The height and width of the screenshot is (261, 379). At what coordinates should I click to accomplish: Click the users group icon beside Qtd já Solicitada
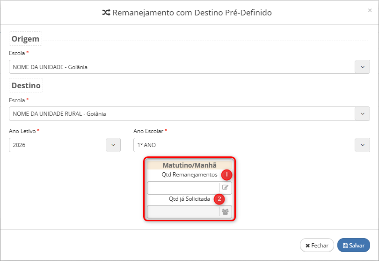tap(225, 212)
